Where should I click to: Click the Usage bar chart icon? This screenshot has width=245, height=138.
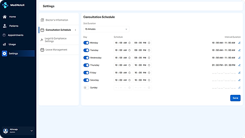pos(4,44)
